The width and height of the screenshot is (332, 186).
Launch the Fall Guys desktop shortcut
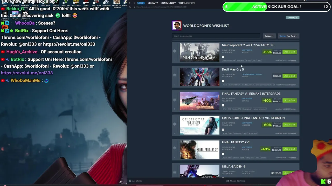click(x=15, y=16)
